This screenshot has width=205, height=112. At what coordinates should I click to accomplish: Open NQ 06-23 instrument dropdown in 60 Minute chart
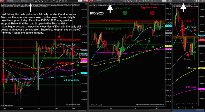(13, 1)
